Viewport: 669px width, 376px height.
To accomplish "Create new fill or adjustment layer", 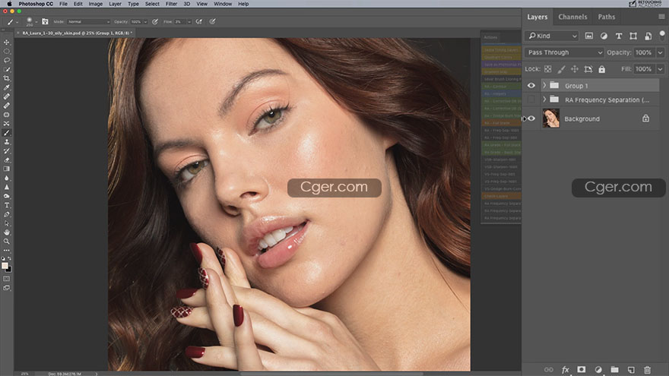I will tap(598, 370).
